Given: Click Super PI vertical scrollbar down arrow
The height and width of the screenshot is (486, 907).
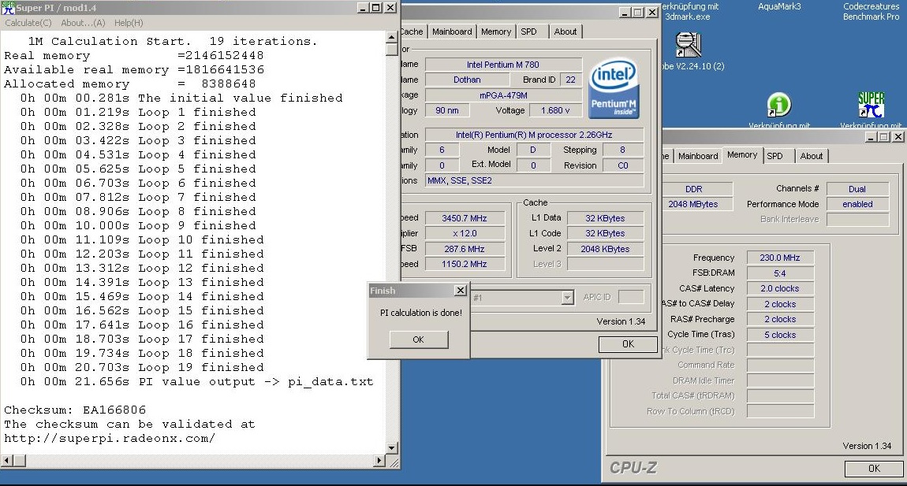Looking at the screenshot, I should (x=392, y=448).
